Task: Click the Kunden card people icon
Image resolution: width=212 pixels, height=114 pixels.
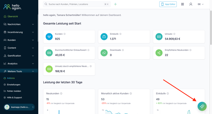Action: coord(49,37)
